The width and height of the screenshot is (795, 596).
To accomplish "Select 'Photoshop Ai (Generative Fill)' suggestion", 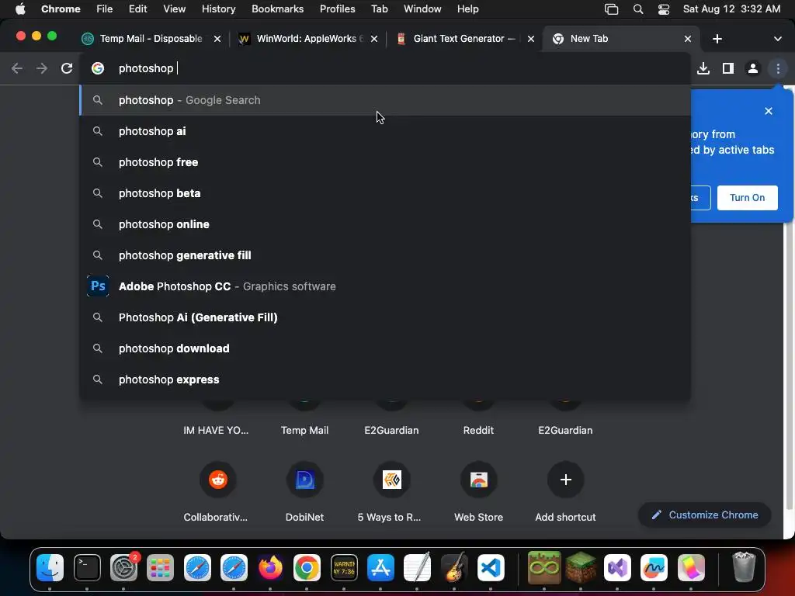I will (385, 317).
